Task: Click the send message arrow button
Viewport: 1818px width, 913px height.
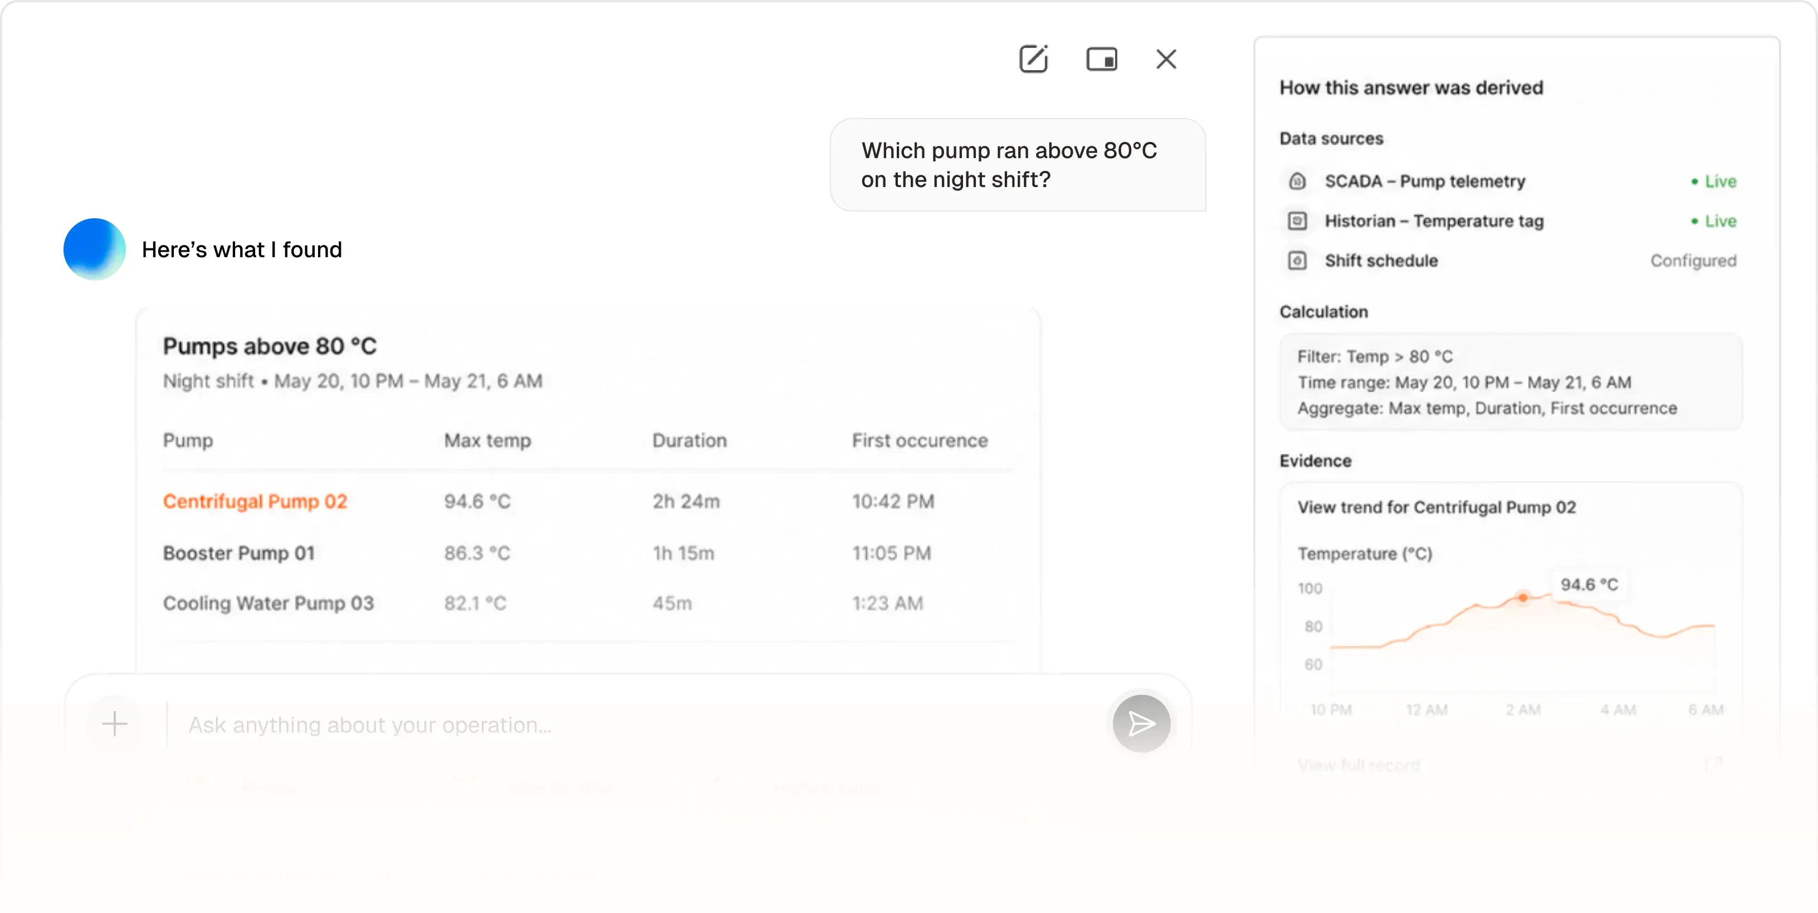Action: point(1141,723)
